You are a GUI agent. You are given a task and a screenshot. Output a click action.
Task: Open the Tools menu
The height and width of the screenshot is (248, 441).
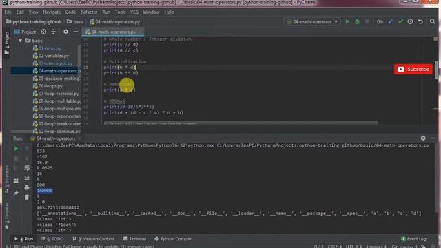[x=120, y=12]
